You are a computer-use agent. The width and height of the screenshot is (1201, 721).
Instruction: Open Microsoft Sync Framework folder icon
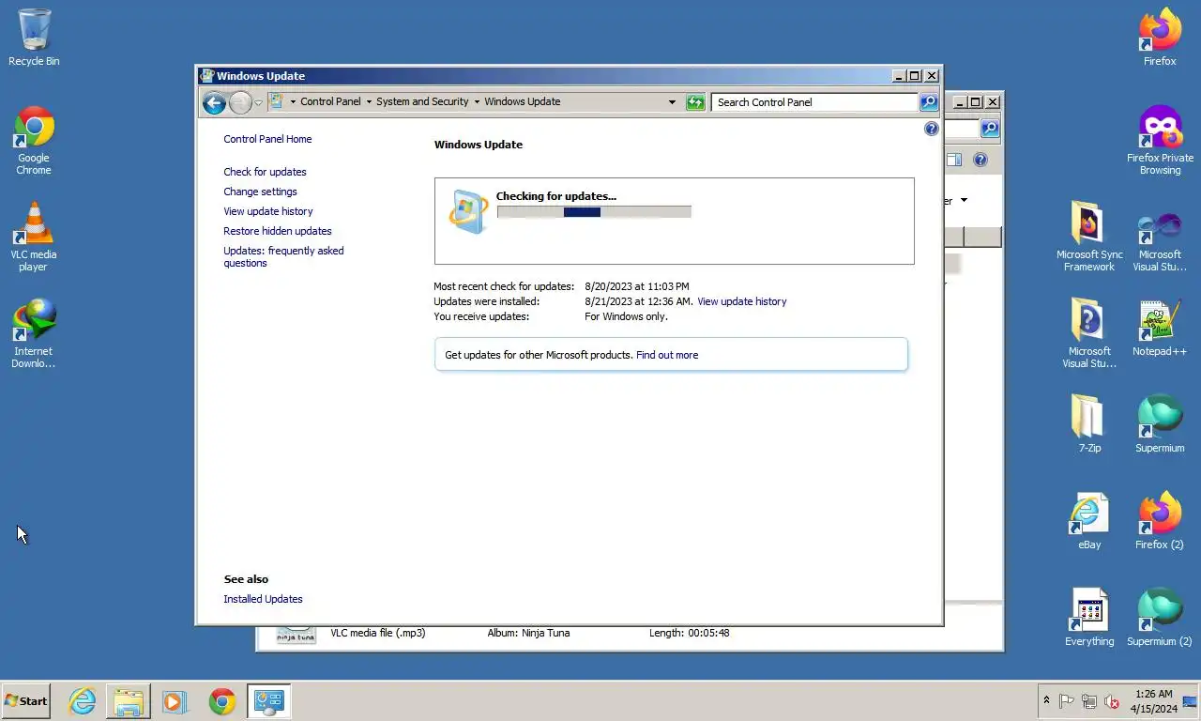[x=1089, y=237]
